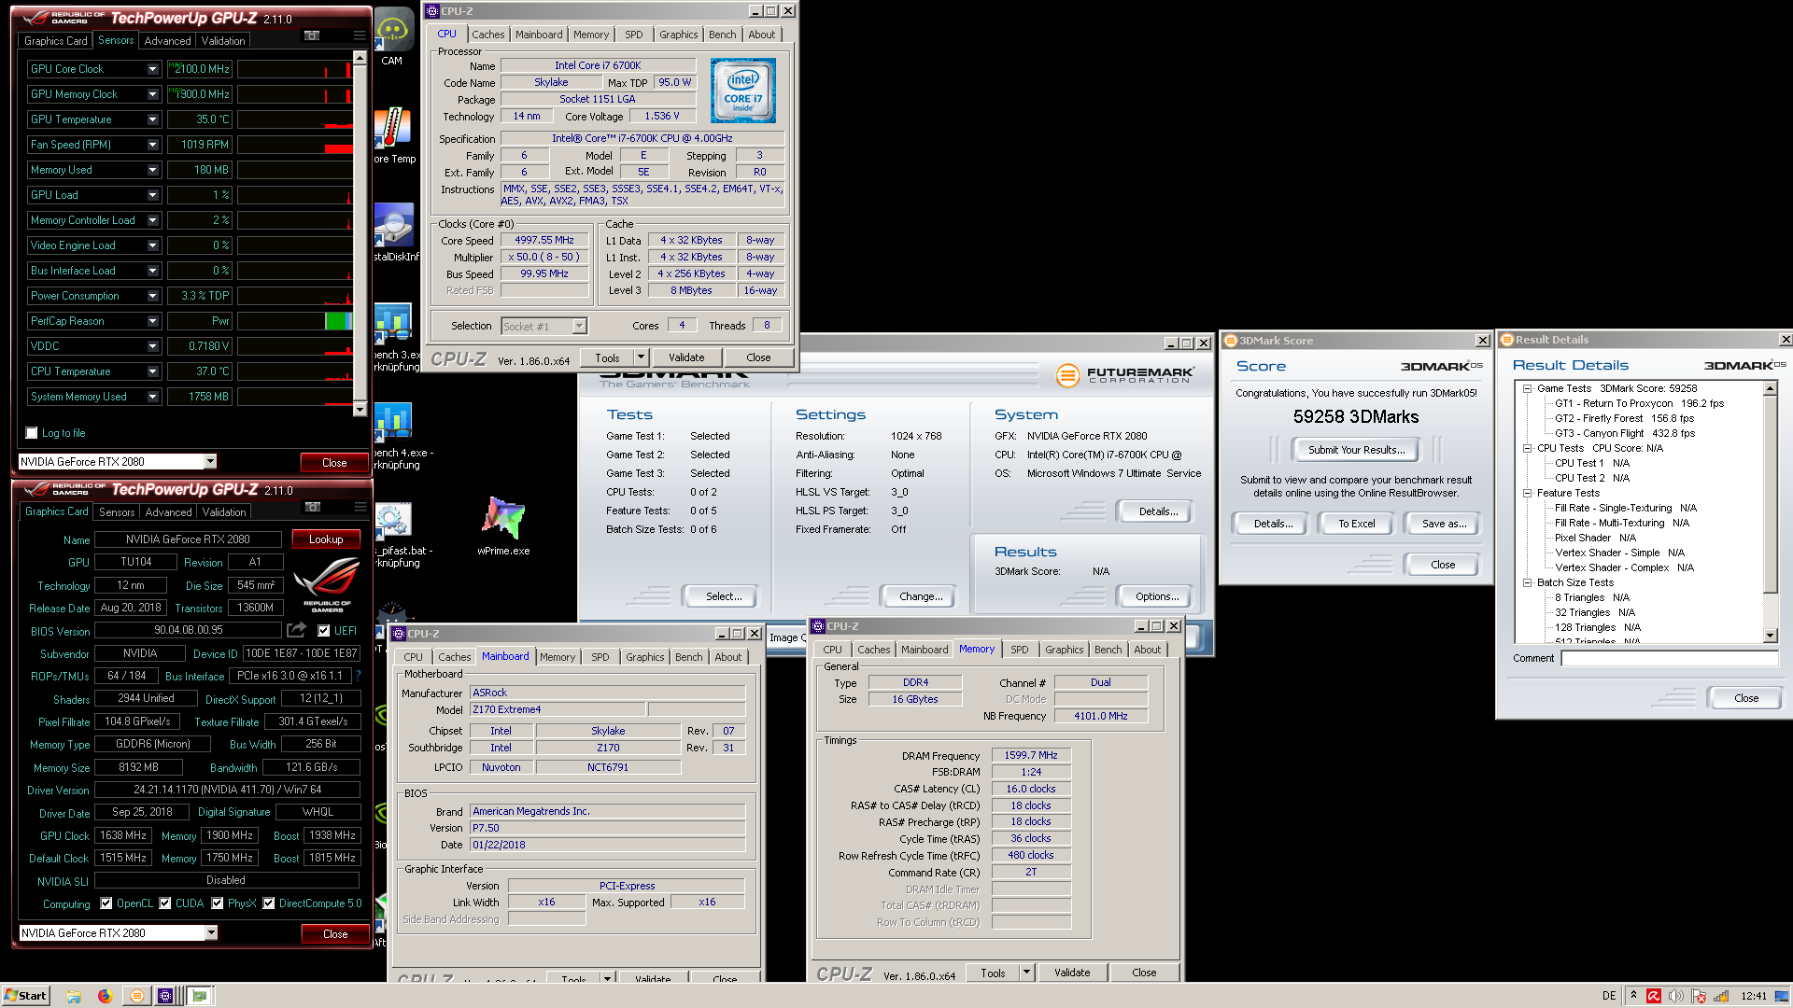Image resolution: width=1793 pixels, height=1008 pixels.
Task: Click the Fan Speed red graph bar
Action: [x=338, y=148]
